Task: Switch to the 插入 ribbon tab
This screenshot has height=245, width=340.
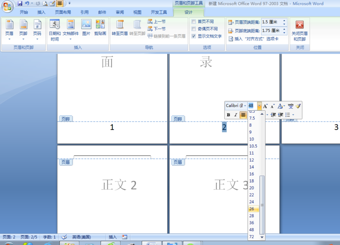Action: tap(41, 12)
